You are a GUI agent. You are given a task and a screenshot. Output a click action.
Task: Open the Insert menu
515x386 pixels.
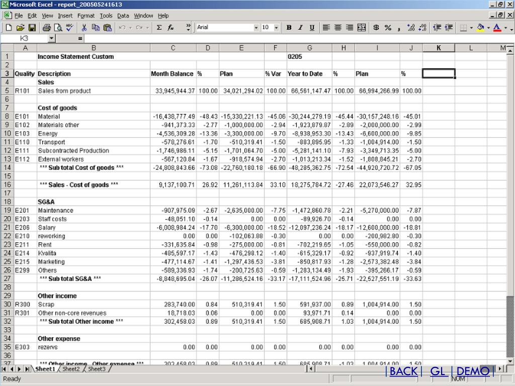coord(65,16)
